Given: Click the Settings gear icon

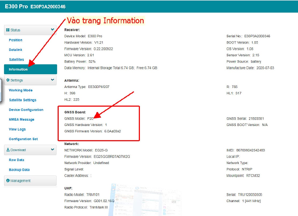Looking at the screenshot, I should coord(8,80).
